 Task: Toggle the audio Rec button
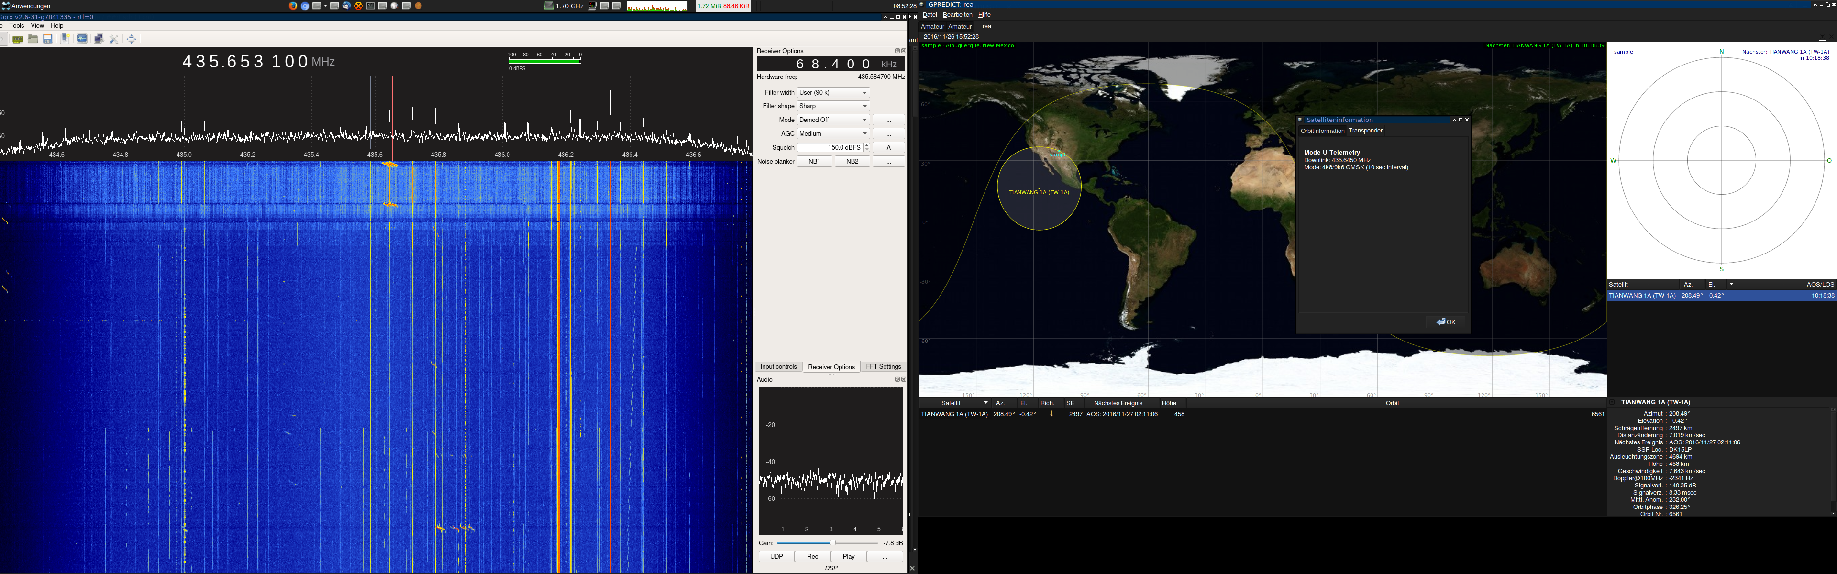tap(812, 556)
